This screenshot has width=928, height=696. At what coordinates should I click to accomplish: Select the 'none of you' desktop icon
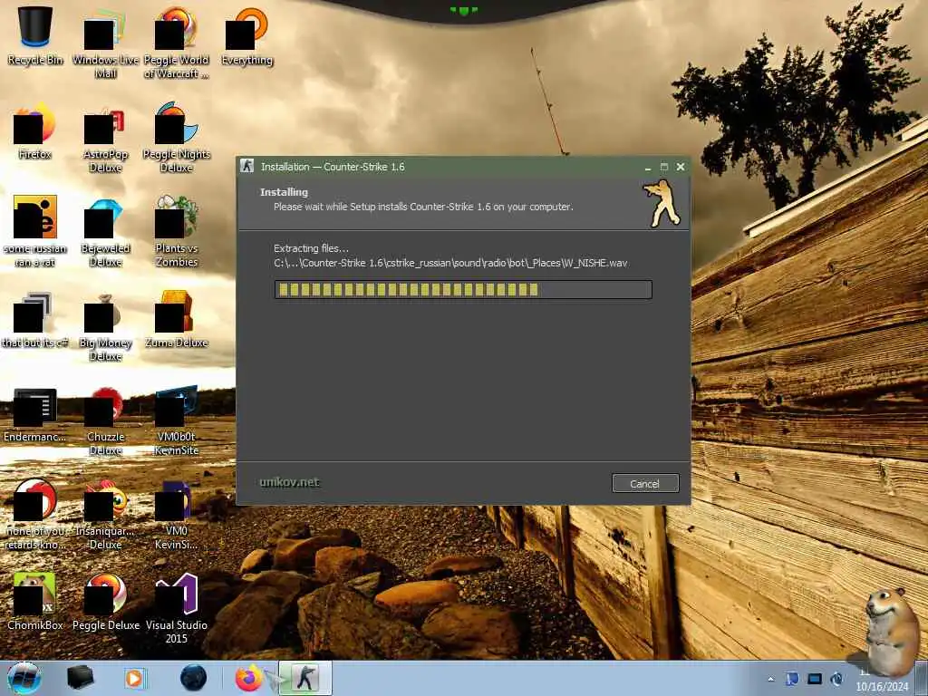point(35,514)
